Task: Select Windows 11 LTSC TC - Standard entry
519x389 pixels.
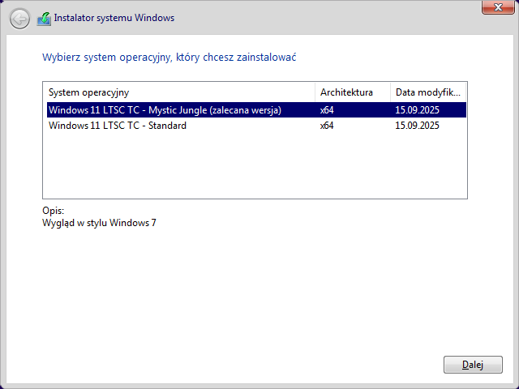Action: 118,126
